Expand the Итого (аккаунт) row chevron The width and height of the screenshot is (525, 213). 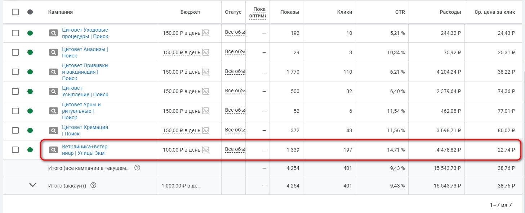[x=33, y=185]
